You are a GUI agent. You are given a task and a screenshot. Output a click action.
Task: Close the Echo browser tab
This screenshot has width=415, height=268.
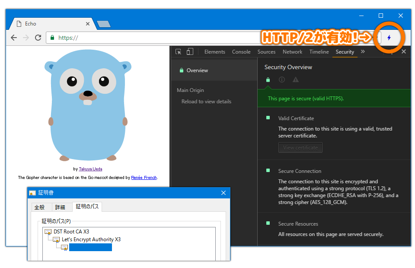88,24
